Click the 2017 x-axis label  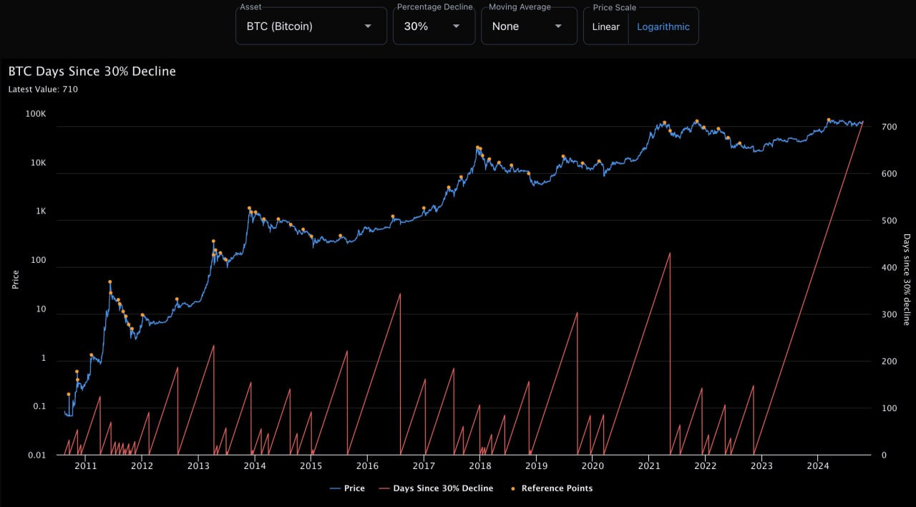[x=424, y=467]
